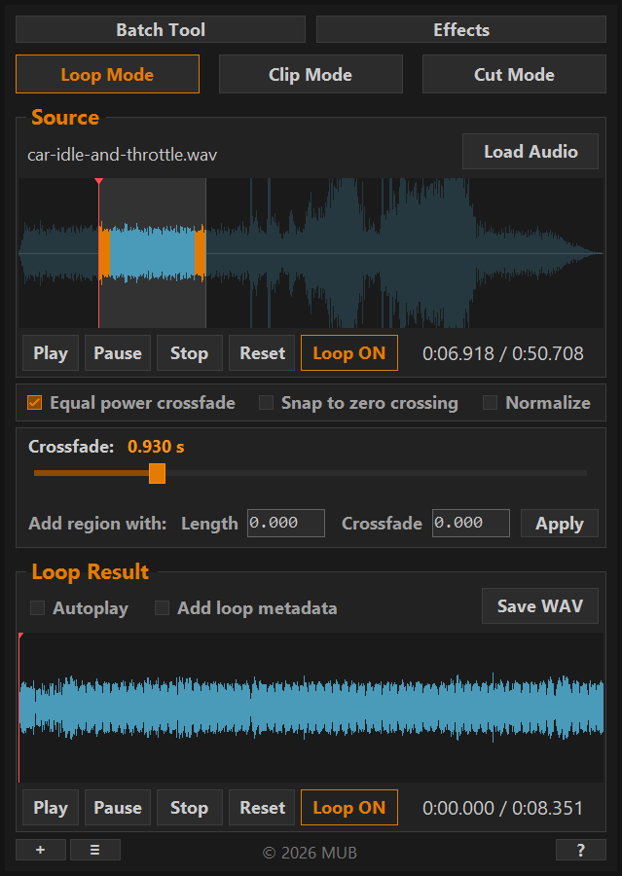Screen dimensions: 622x876
Task: Switch to Clip Mode tab
Action: [x=311, y=74]
